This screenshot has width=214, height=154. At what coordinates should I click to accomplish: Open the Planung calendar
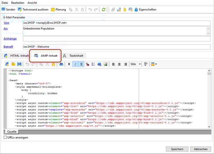tap(58, 9)
